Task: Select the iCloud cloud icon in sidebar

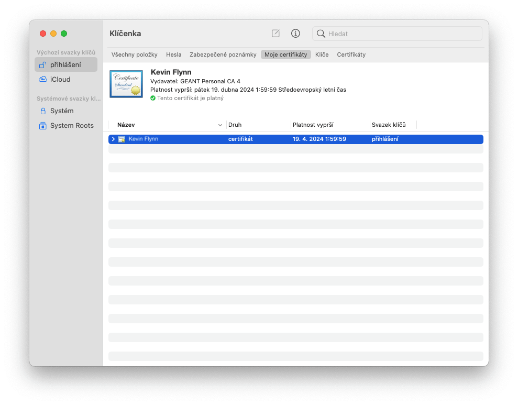Action: click(42, 79)
